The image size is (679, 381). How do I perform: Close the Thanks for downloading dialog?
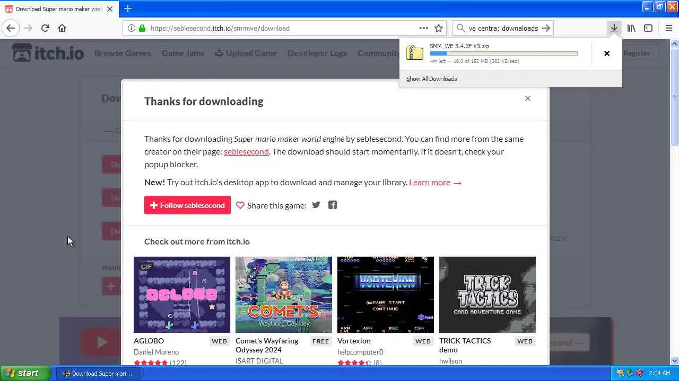(x=527, y=98)
